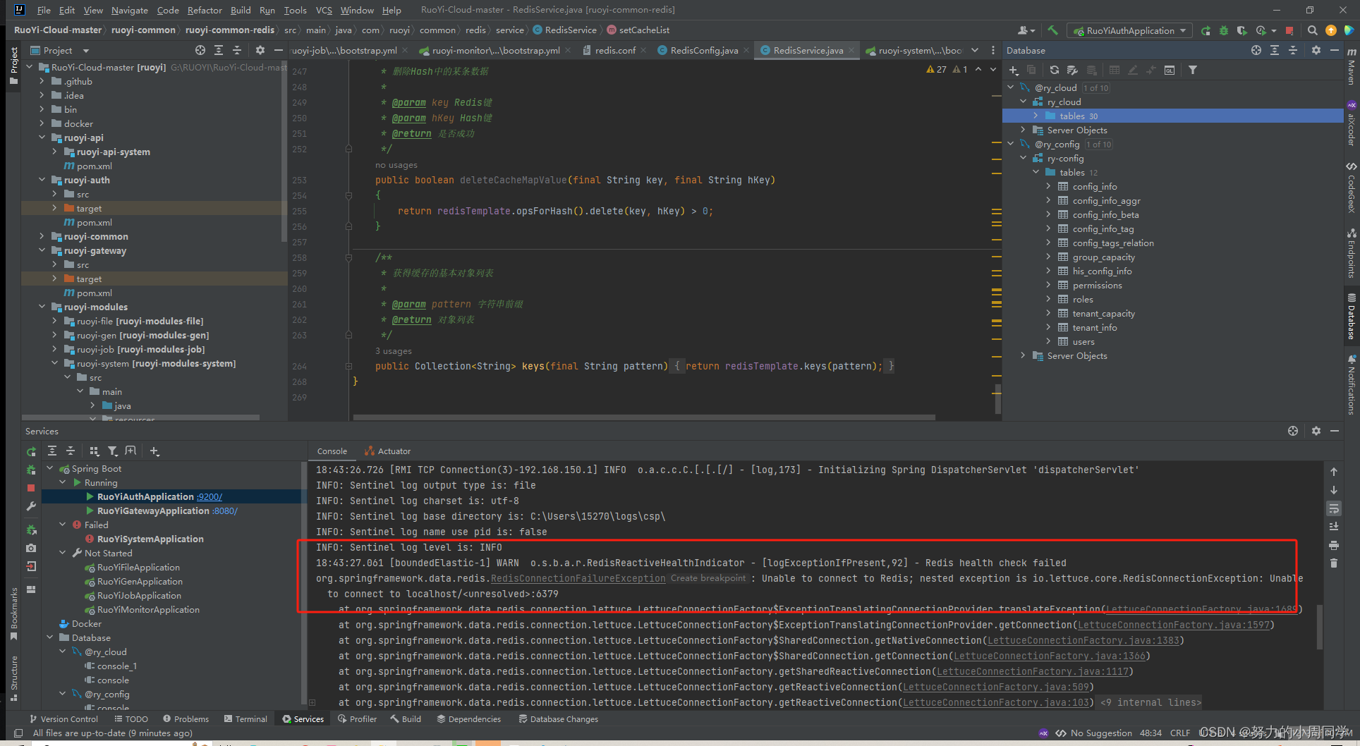This screenshot has width=1360, height=746.
Task: Rerun the service with the Services rerun icon
Action: pyautogui.click(x=31, y=451)
